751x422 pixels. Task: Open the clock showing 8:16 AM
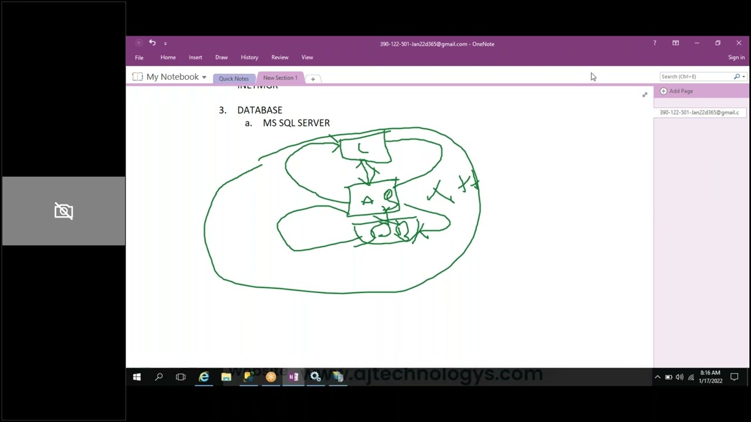(x=710, y=377)
